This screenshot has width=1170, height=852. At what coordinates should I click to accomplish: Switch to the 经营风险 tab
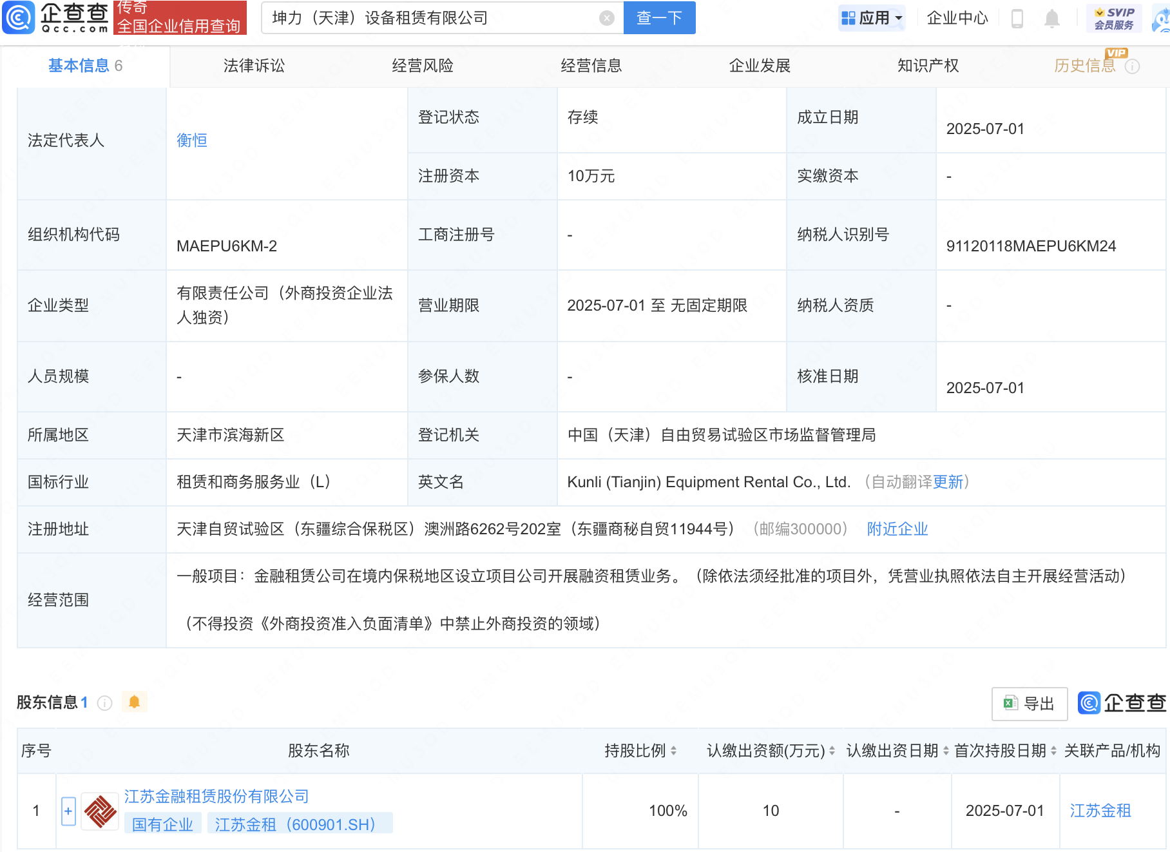point(423,66)
